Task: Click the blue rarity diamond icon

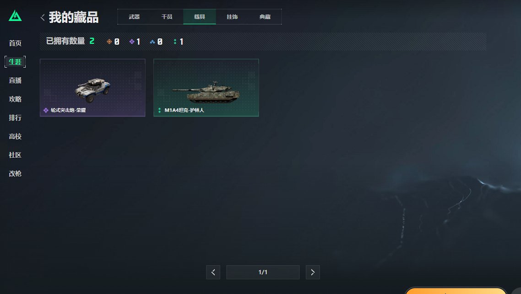Action: (152, 42)
